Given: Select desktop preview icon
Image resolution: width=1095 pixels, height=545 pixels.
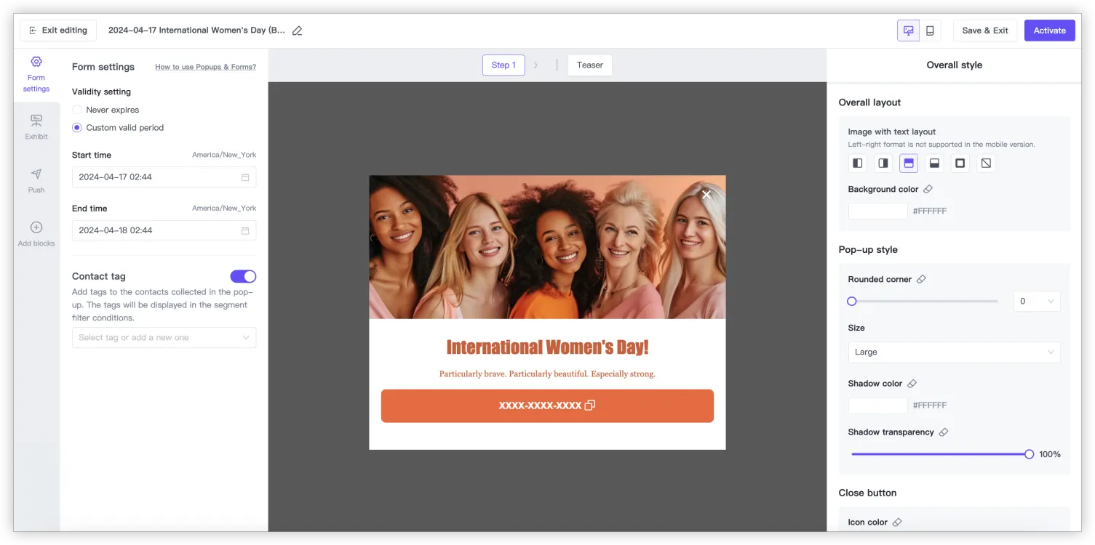Looking at the screenshot, I should point(908,31).
